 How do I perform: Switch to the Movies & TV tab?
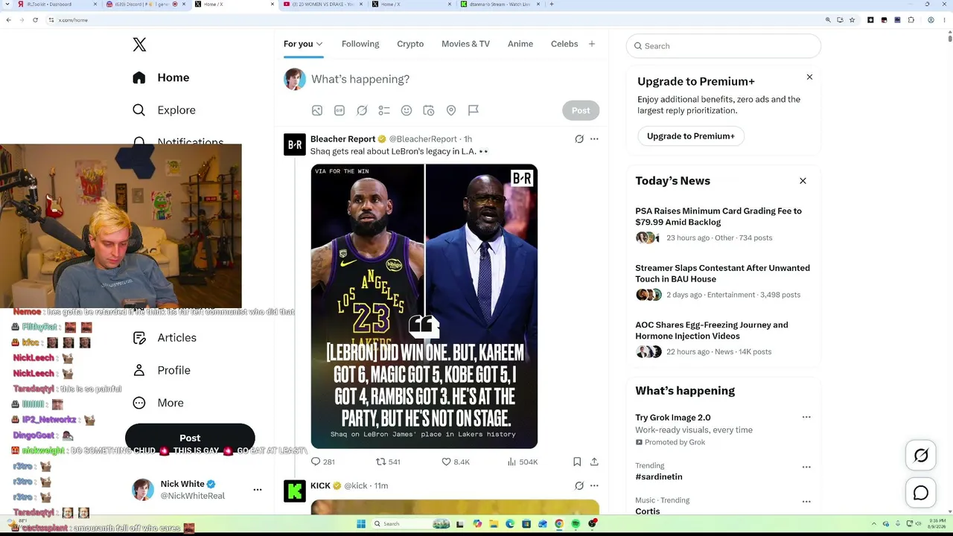pos(465,44)
